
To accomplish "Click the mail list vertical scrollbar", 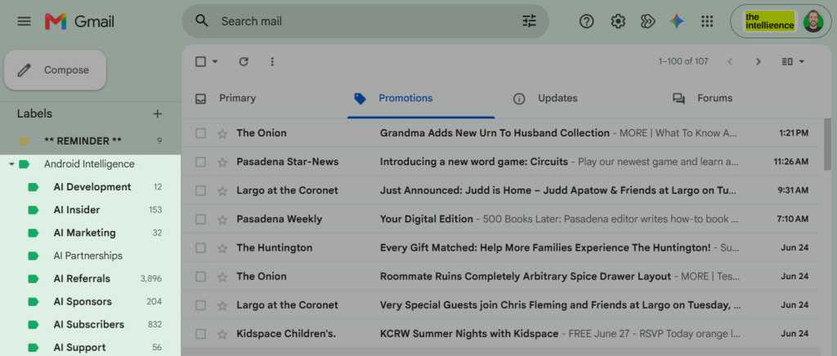I will [827, 145].
